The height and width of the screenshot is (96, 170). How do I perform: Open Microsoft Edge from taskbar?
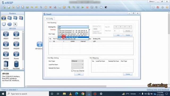tap(77, 94)
